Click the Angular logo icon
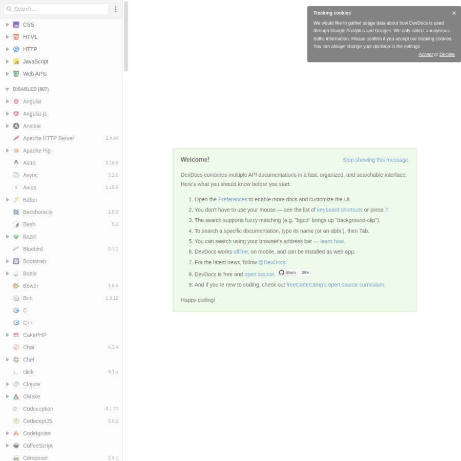Image resolution: width=461 pixels, height=461 pixels. (x=16, y=101)
